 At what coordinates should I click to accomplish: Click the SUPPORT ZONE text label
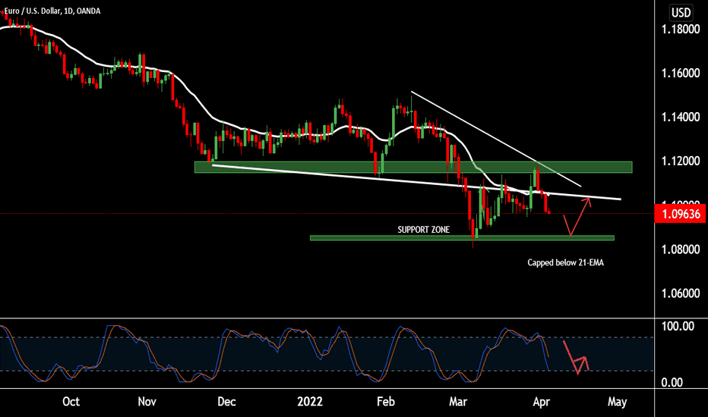tap(424, 230)
